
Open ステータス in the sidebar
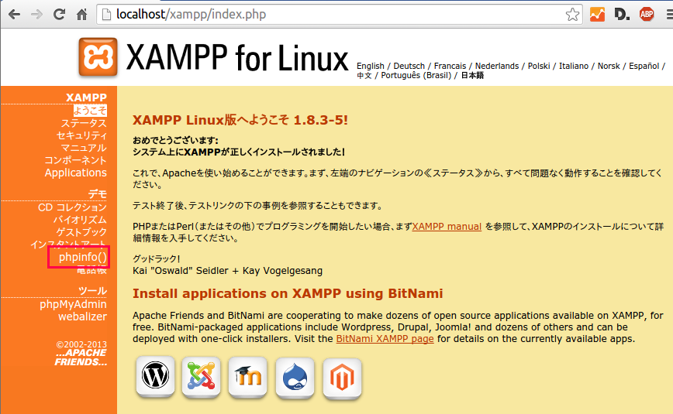coord(84,123)
